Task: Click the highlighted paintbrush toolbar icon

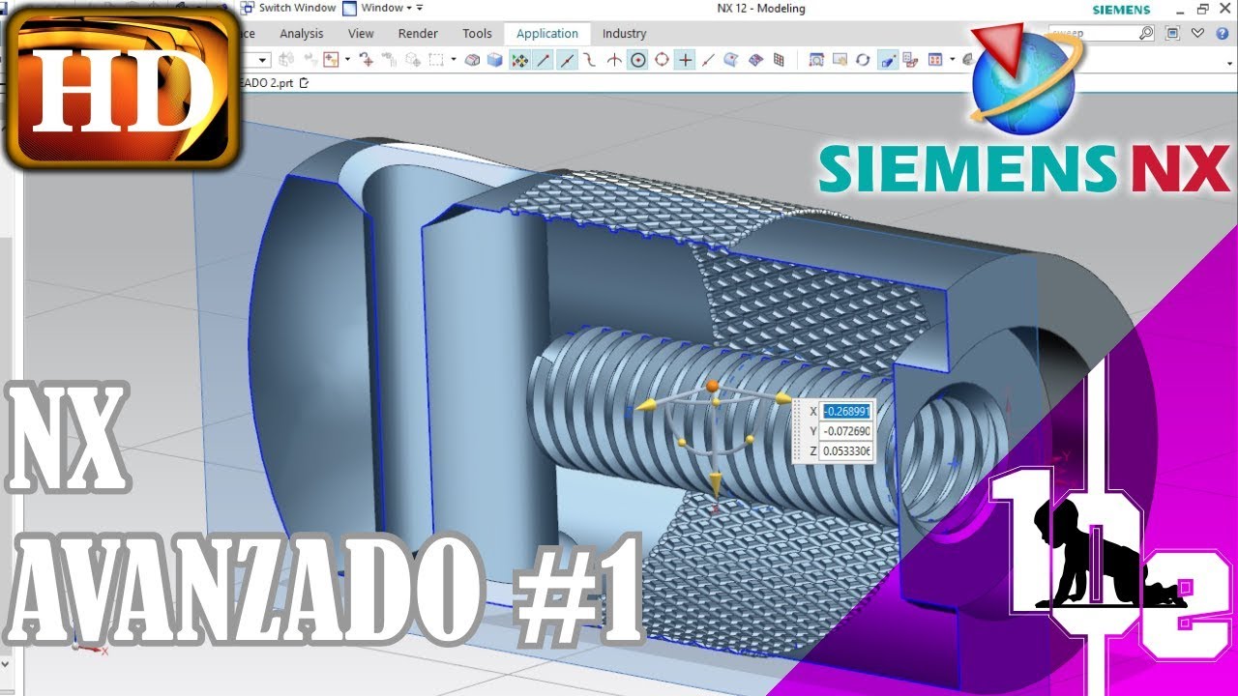Action: coord(887,60)
